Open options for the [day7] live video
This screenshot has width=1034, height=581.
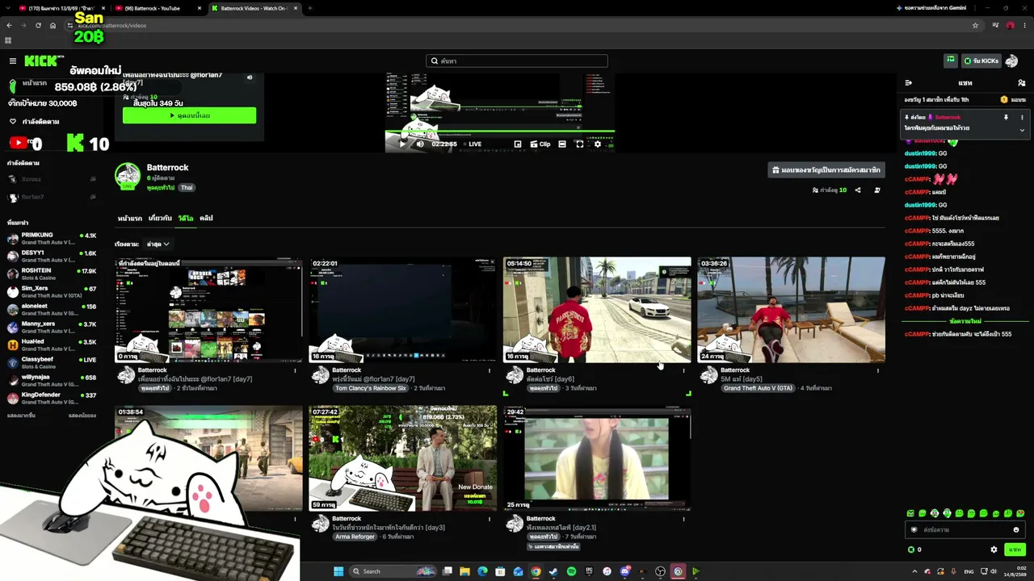(295, 371)
